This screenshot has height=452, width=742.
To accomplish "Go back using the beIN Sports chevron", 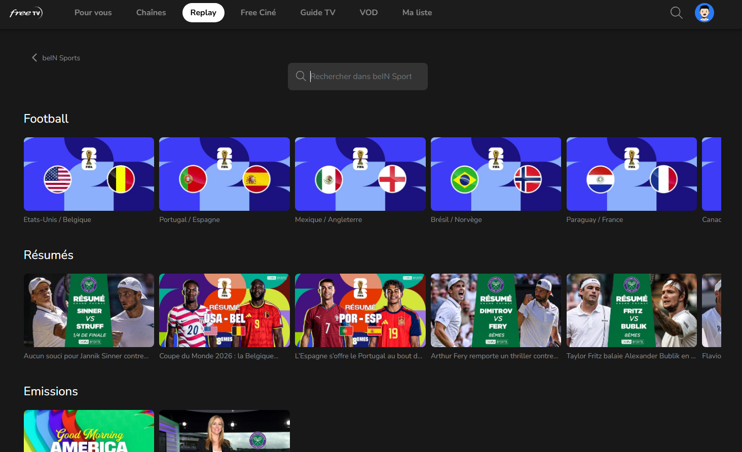I will [x=34, y=58].
